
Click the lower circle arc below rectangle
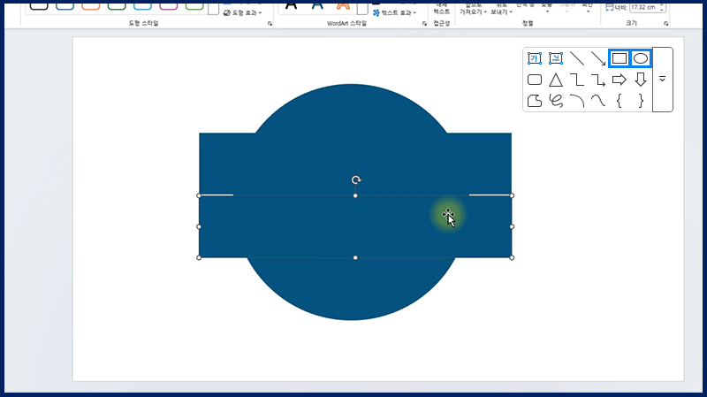click(351, 289)
